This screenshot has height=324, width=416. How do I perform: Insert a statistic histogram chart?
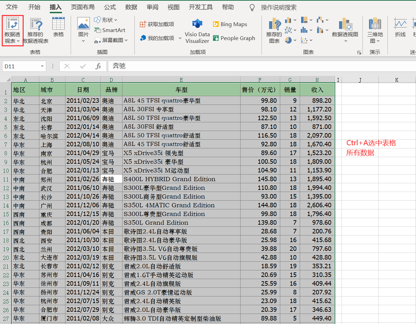point(304,30)
